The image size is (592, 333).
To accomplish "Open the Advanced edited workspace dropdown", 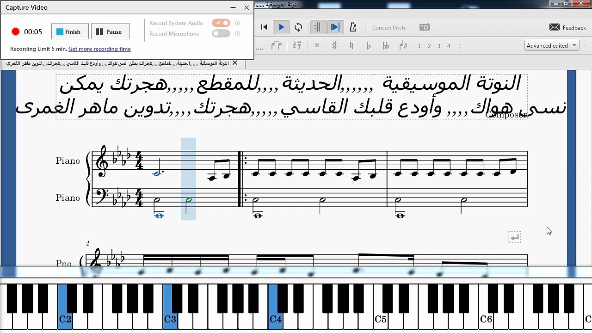I will tap(551, 46).
